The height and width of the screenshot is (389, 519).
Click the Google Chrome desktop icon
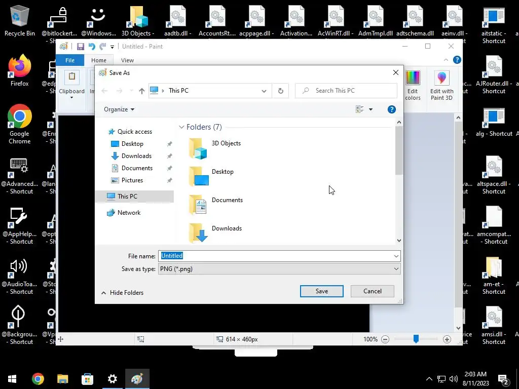click(x=20, y=125)
